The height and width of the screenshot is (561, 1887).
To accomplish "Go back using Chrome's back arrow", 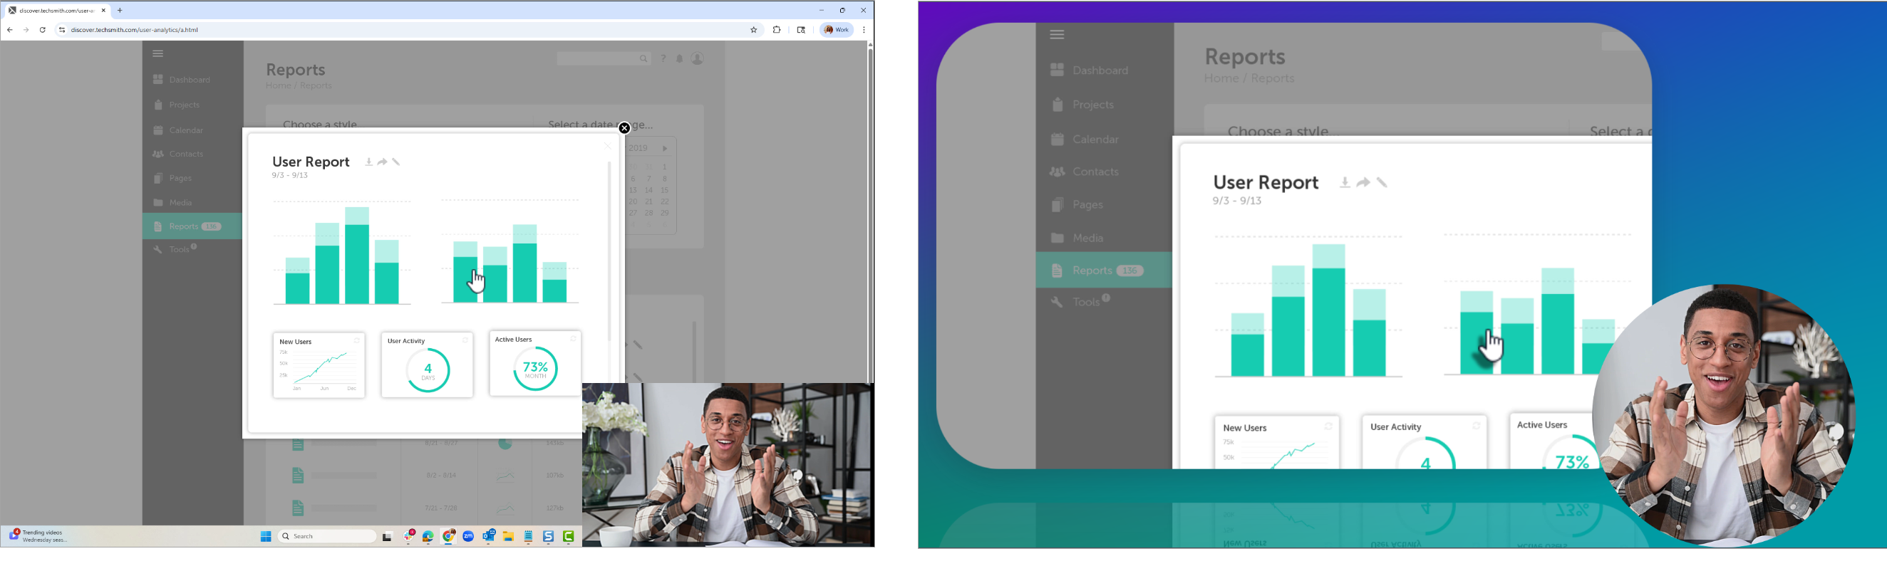I will 9,30.
